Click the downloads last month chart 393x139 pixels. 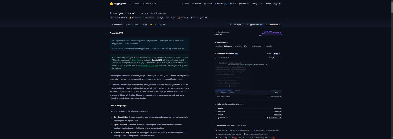tap(270, 33)
